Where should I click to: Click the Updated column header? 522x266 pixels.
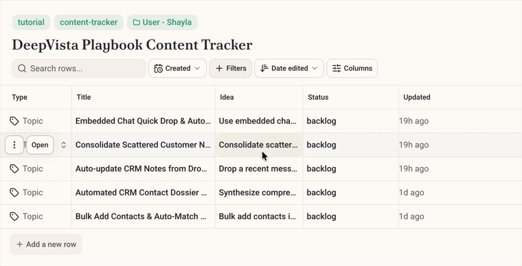[417, 97]
